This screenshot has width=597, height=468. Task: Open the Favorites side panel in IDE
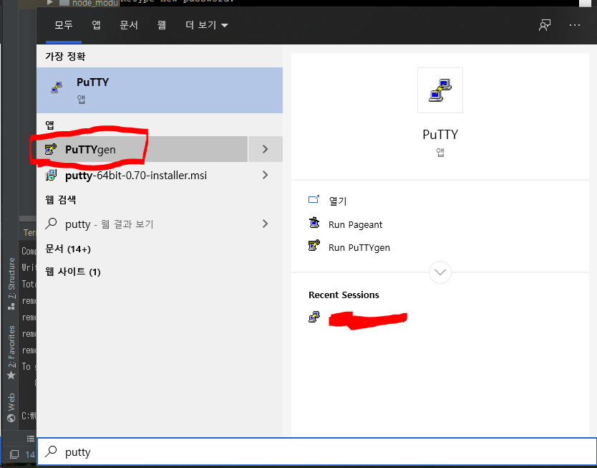[x=11, y=352]
